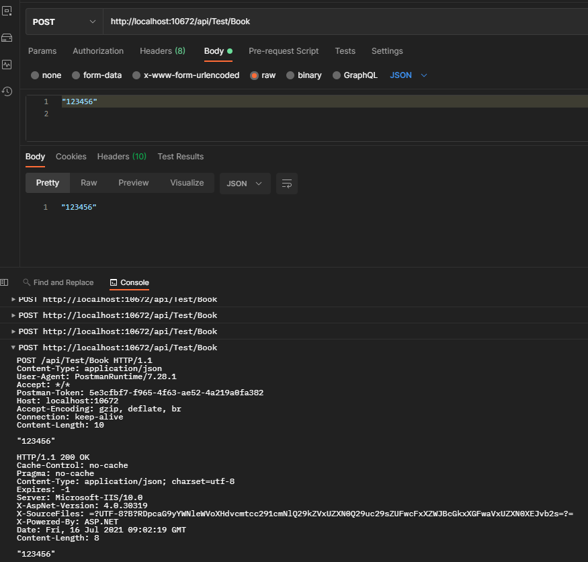Open the Tests tab
The height and width of the screenshot is (562, 588).
pos(345,51)
